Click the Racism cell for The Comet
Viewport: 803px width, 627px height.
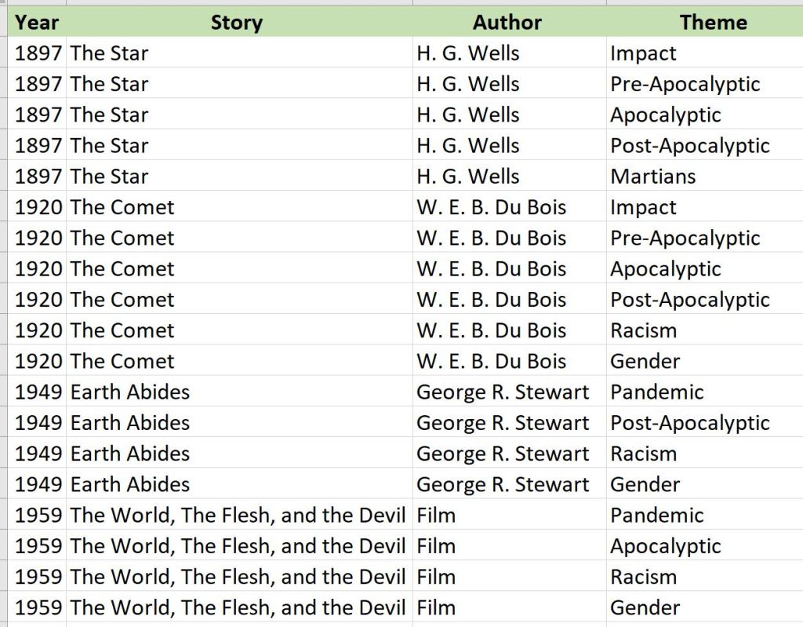coord(643,330)
